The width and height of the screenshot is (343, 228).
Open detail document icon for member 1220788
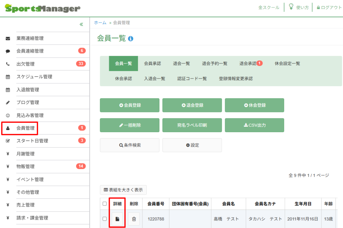pyautogui.click(x=117, y=219)
